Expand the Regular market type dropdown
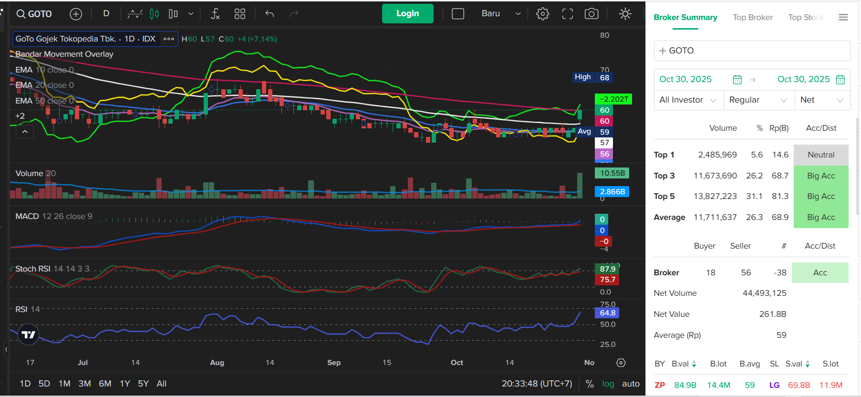The height and width of the screenshot is (397, 861). pos(758,100)
